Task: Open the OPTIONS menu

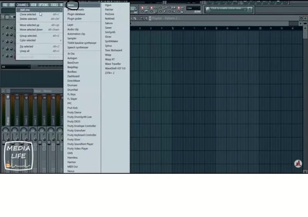Action: [x=44, y=5]
